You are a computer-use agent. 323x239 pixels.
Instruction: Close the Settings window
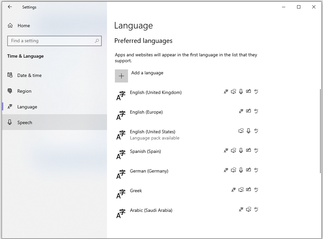[x=314, y=7]
